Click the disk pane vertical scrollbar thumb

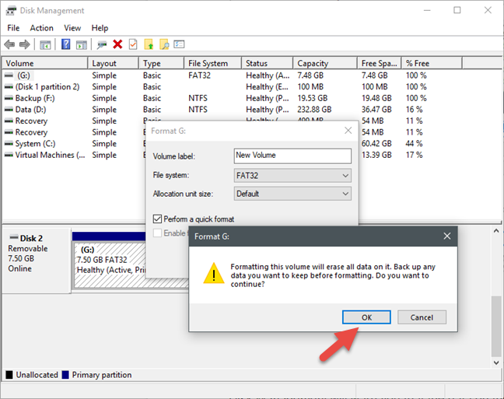tap(496, 326)
